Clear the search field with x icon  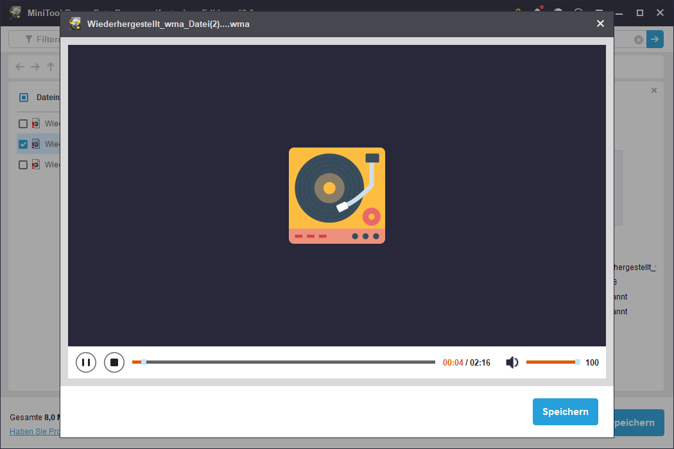tap(639, 40)
